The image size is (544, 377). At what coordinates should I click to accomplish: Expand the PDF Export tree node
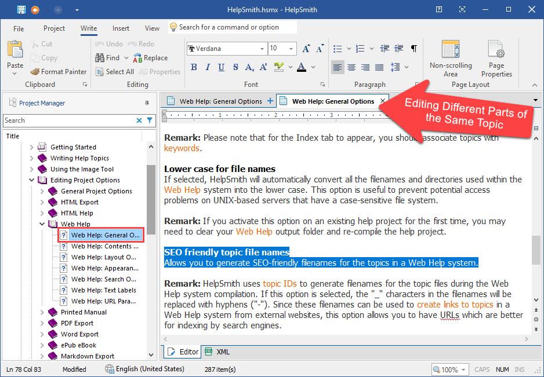[42, 323]
